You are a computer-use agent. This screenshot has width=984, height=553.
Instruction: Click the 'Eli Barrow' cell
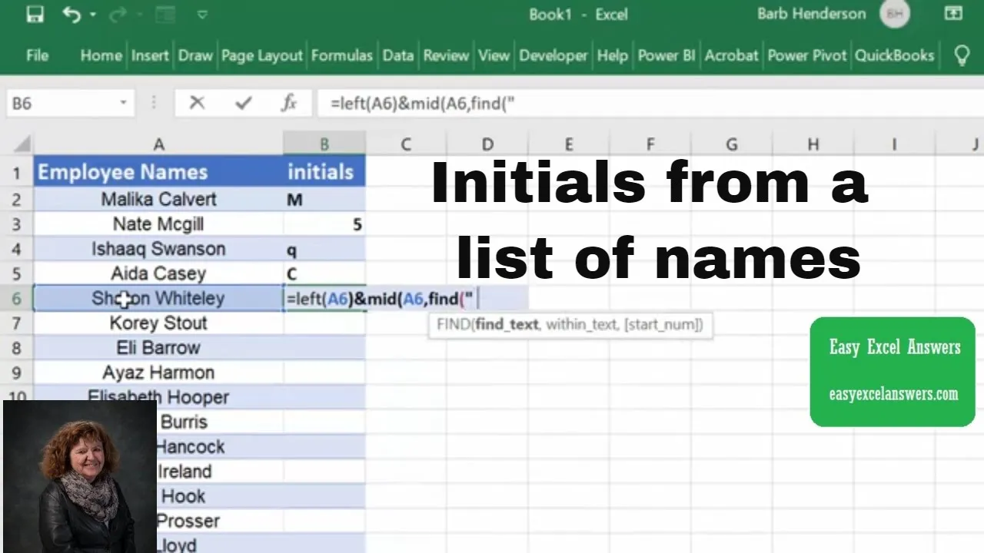pyautogui.click(x=158, y=347)
